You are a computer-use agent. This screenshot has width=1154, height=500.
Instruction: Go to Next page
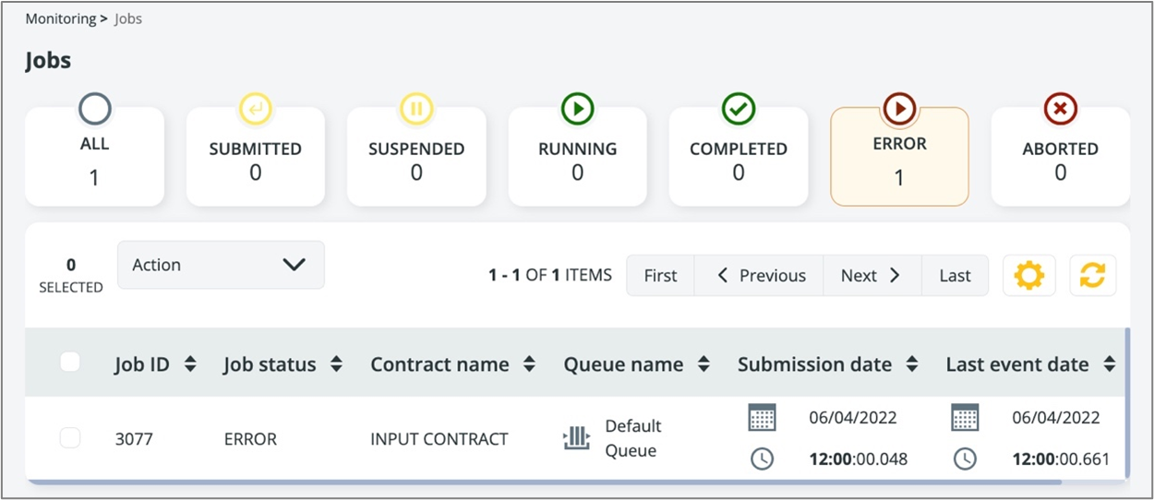(871, 276)
